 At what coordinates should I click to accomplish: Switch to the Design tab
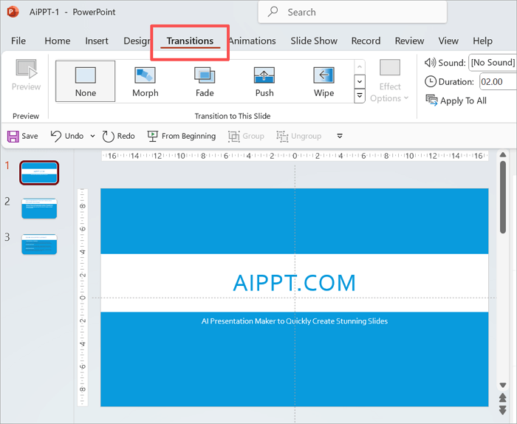137,41
